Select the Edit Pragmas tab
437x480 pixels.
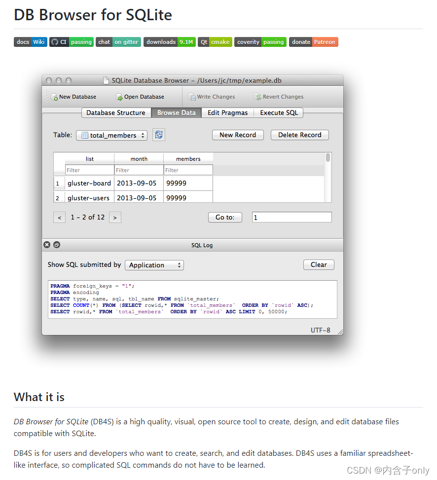227,112
